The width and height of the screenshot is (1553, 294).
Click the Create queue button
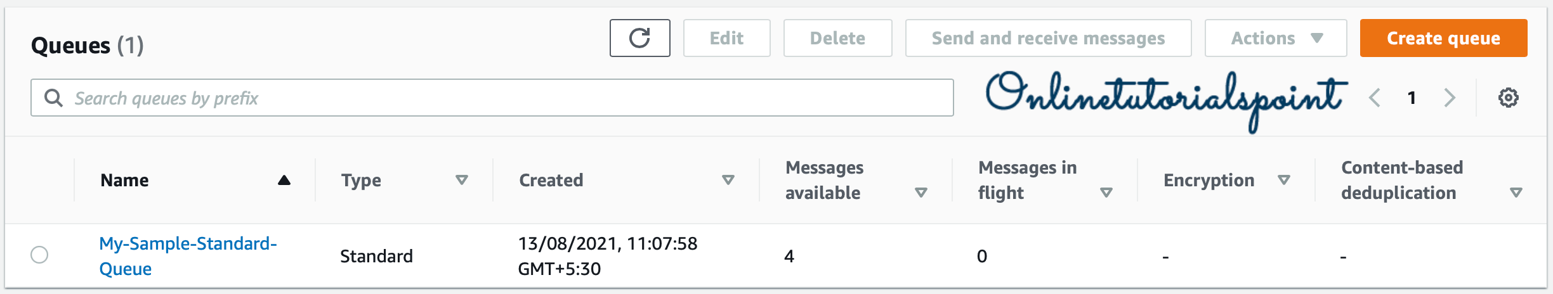click(1443, 38)
